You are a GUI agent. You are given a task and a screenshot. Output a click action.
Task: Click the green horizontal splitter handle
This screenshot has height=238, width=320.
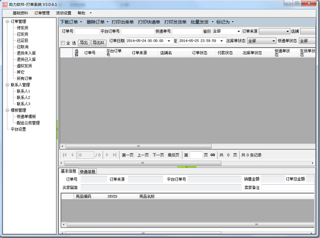187,167
